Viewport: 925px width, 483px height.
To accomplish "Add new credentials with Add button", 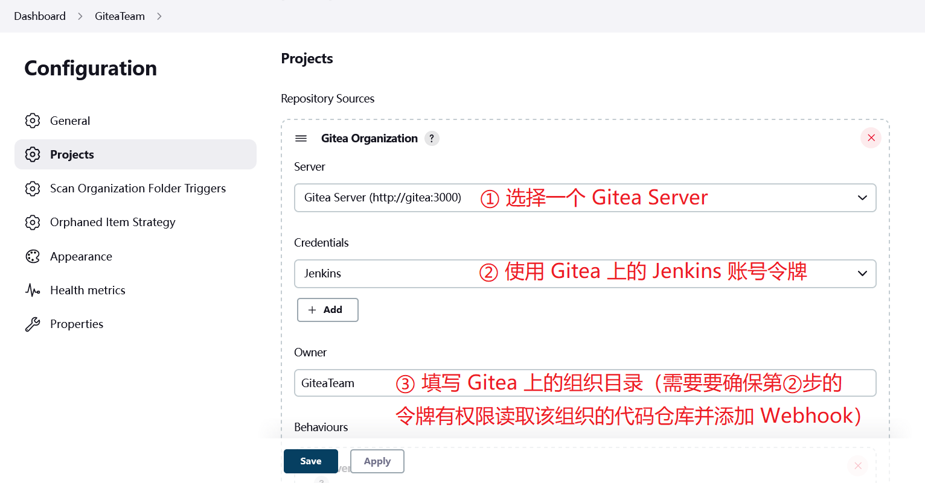I will coord(328,310).
